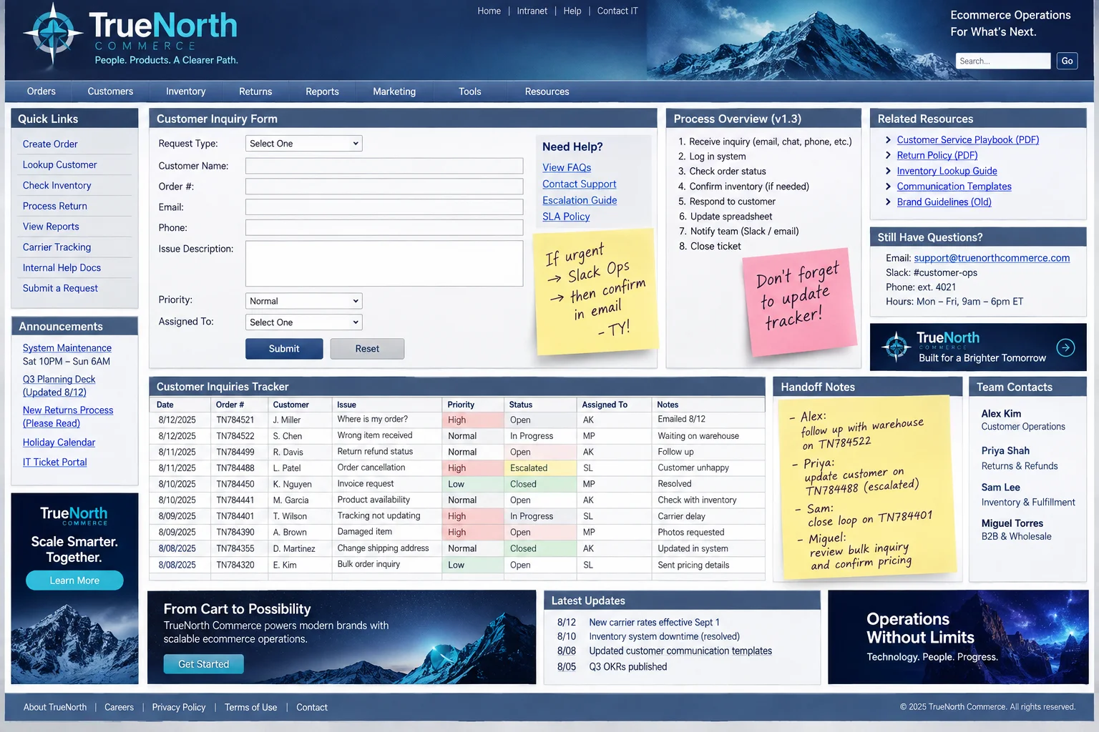Open Internal Help Docs link
1099x732 pixels.
[62, 267]
